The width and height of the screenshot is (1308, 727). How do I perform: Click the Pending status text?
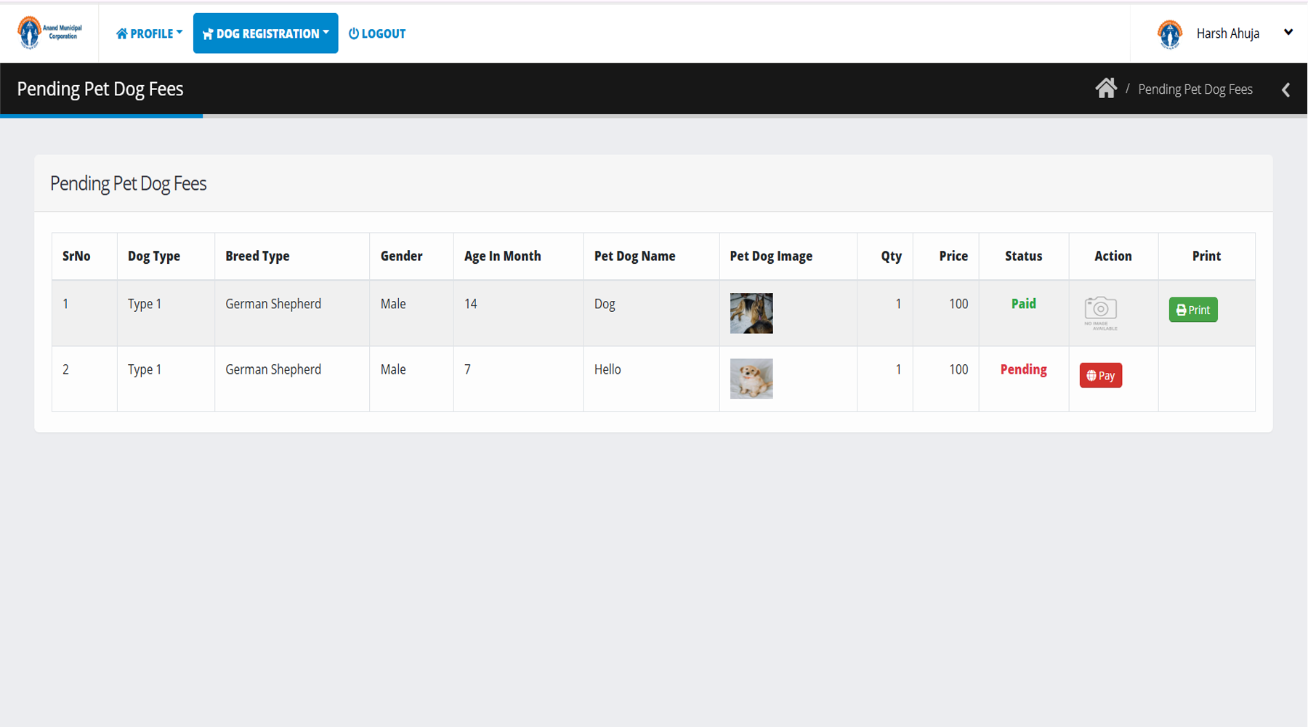pos(1024,369)
